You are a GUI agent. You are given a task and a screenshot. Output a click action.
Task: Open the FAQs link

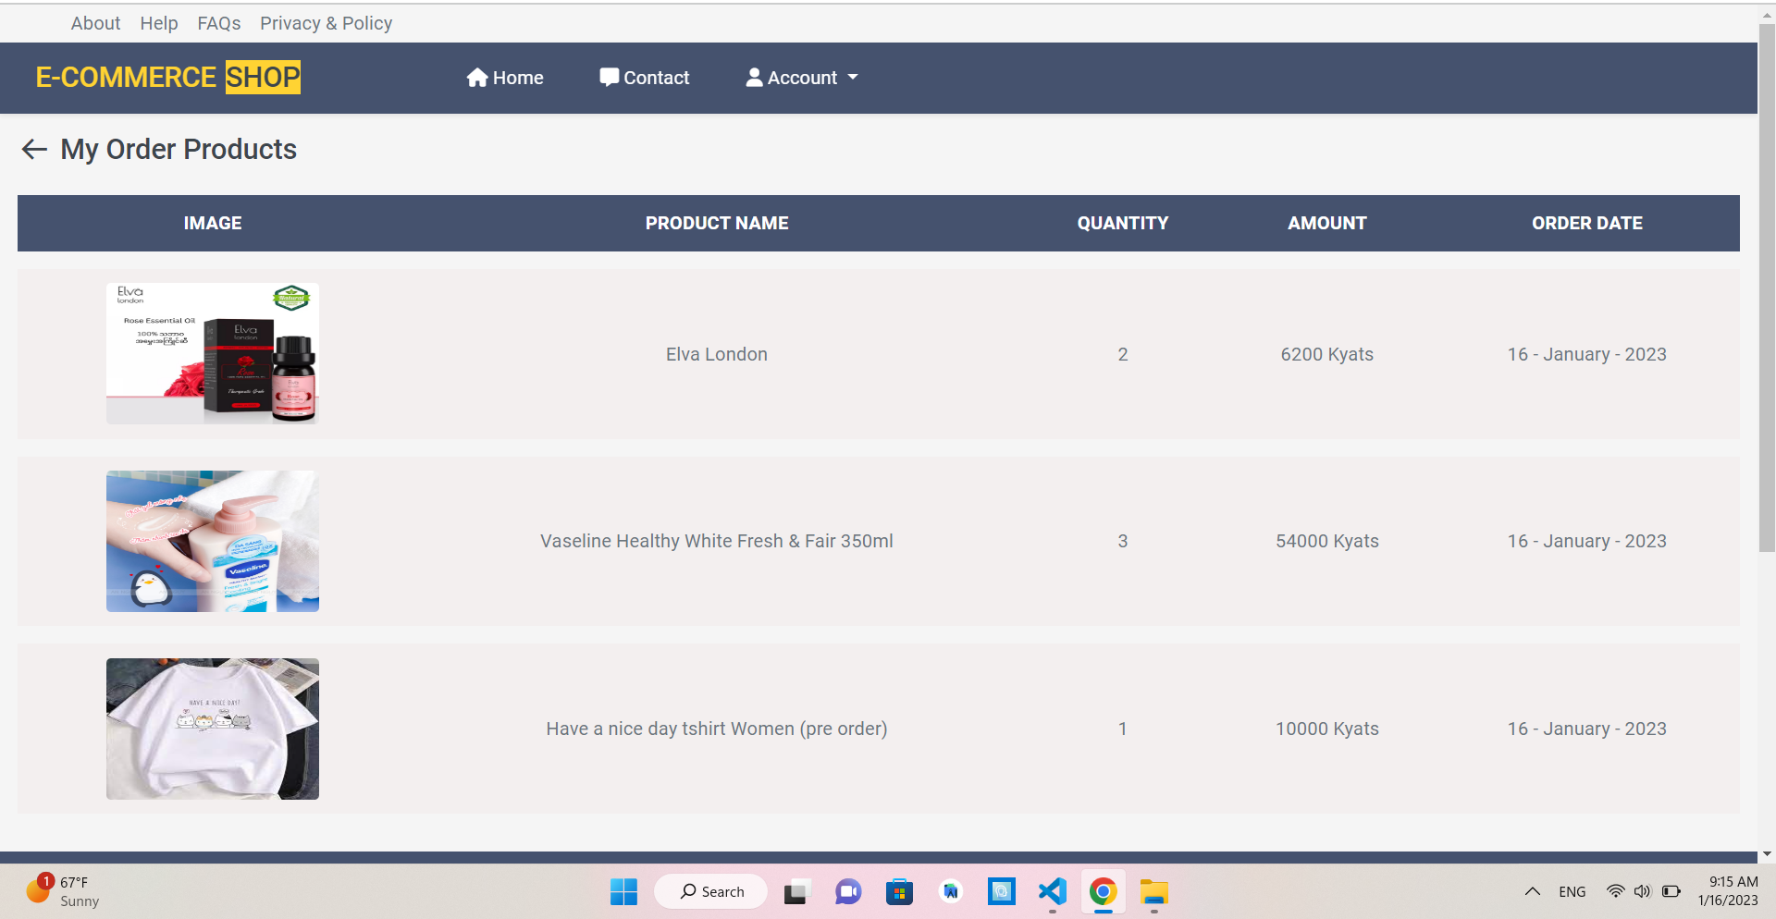pyautogui.click(x=219, y=23)
